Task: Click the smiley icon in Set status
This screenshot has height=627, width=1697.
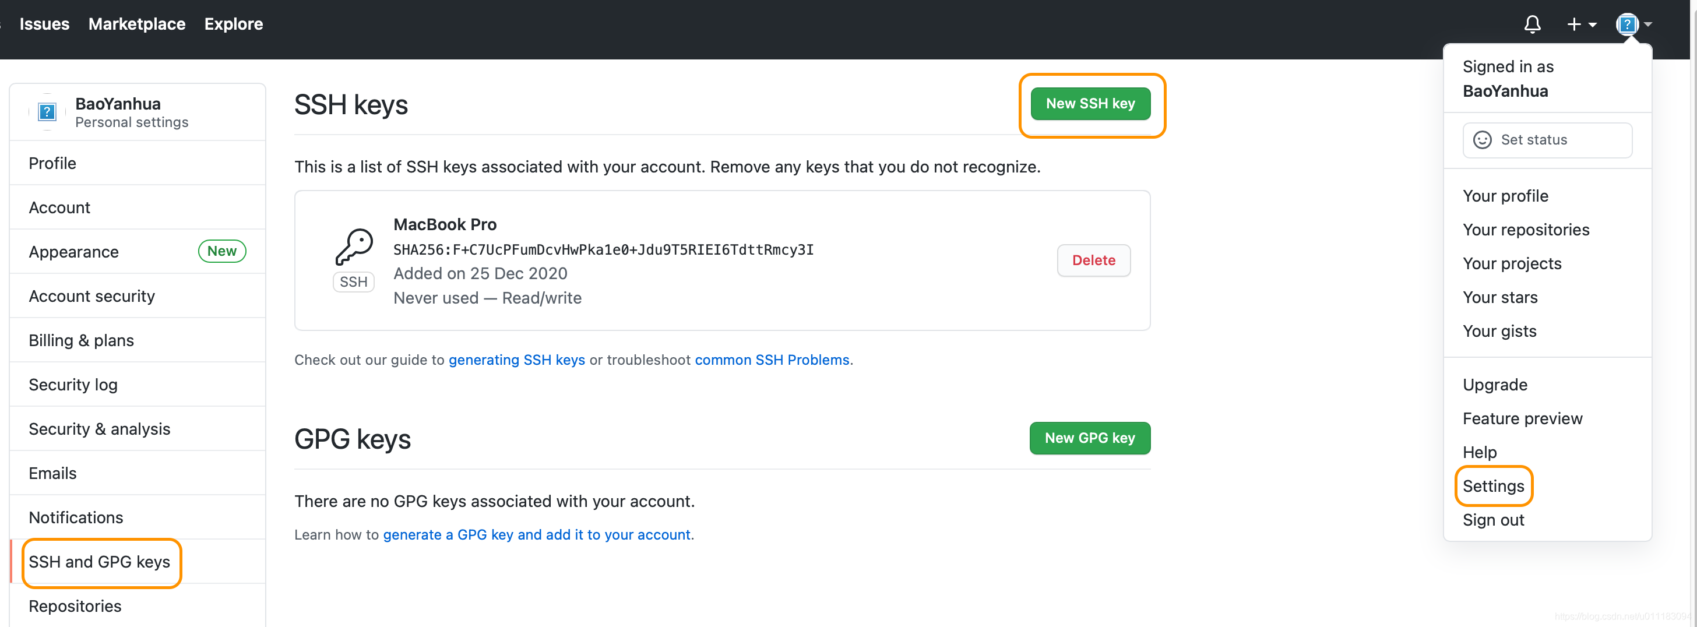Action: coord(1482,140)
